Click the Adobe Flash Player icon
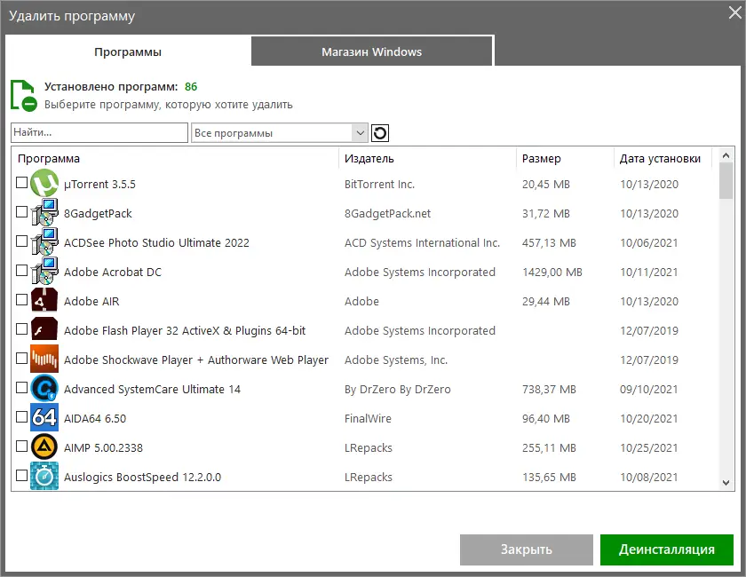This screenshot has height=577, width=746. [x=44, y=330]
